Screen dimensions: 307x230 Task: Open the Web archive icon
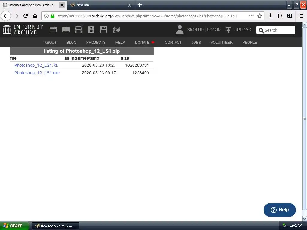tap(53, 30)
